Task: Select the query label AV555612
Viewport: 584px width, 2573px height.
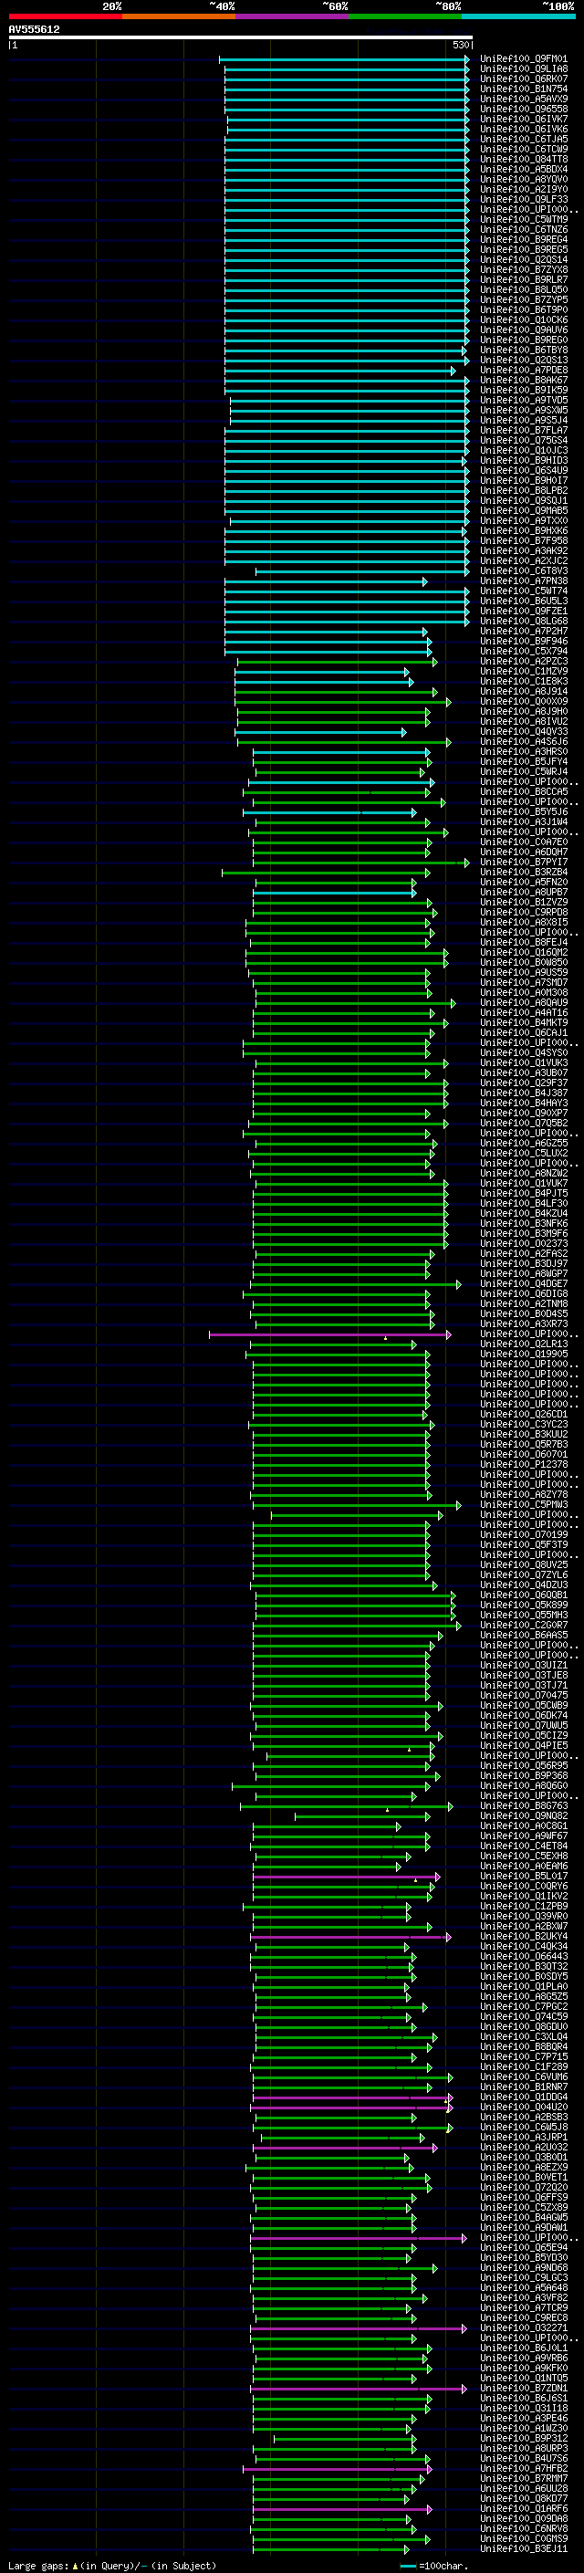Action: click(34, 30)
